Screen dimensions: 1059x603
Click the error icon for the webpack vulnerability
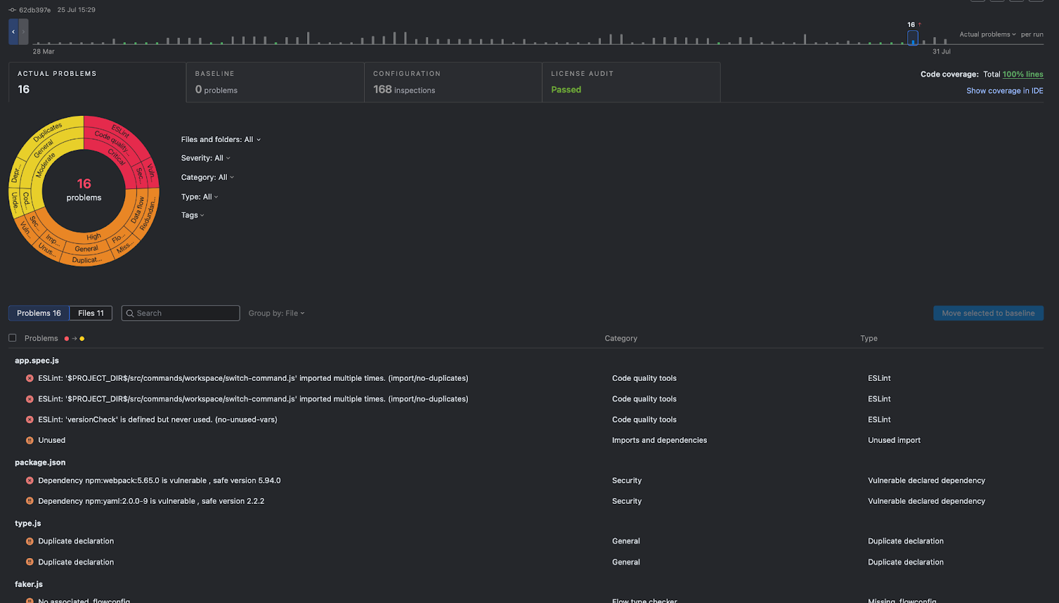pyautogui.click(x=30, y=481)
